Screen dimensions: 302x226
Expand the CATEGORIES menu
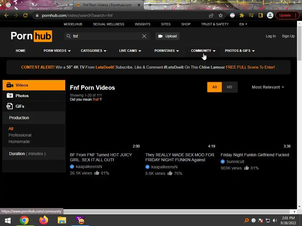(93, 51)
